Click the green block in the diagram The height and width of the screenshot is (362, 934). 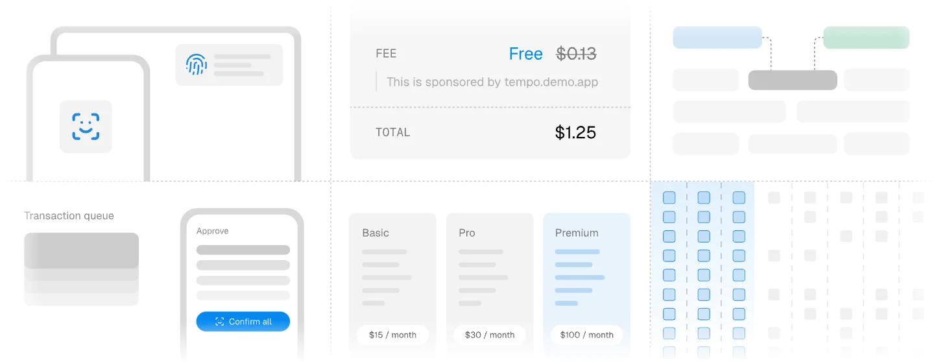click(867, 38)
